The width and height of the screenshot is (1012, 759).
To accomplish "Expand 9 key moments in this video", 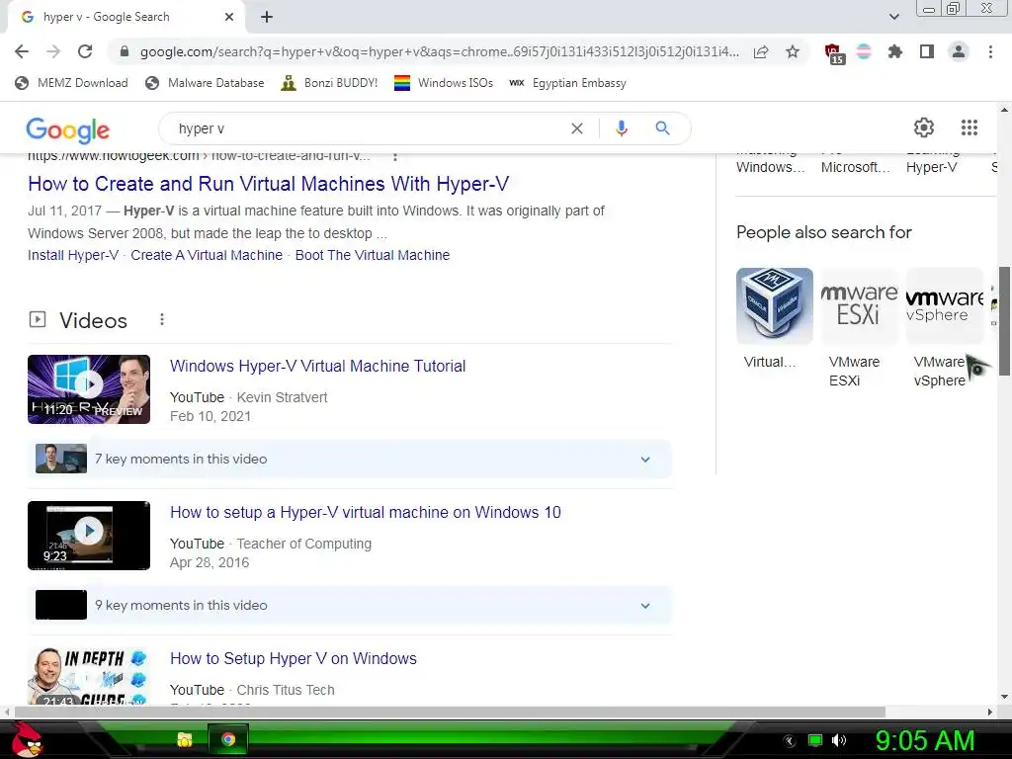I will pyautogui.click(x=350, y=606).
